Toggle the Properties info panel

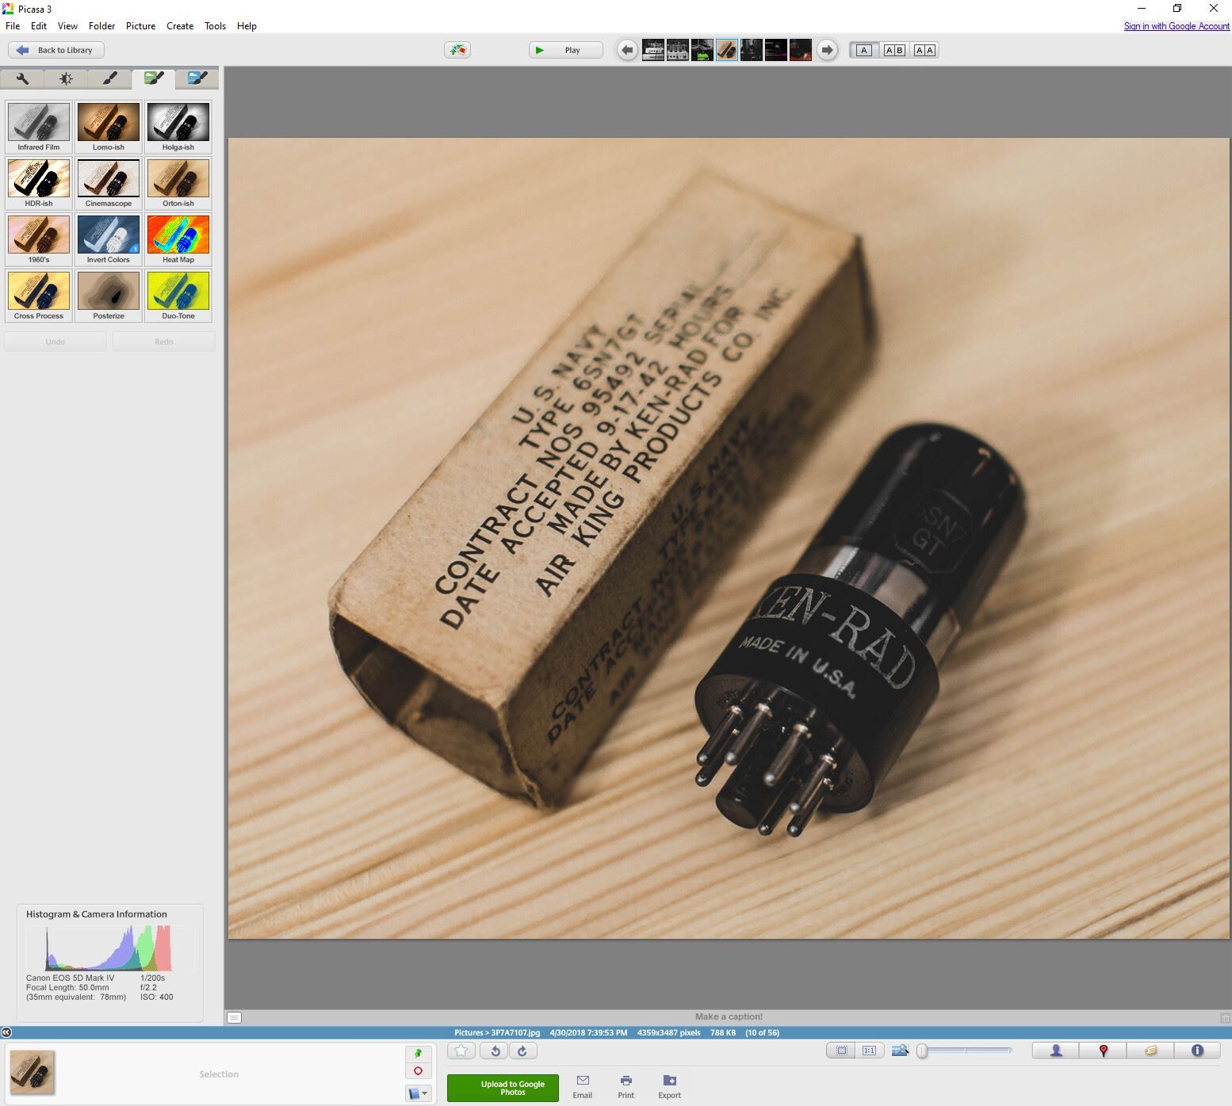pos(1197,1051)
